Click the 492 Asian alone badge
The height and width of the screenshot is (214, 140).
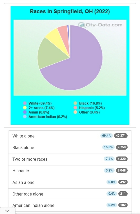coord(123,182)
